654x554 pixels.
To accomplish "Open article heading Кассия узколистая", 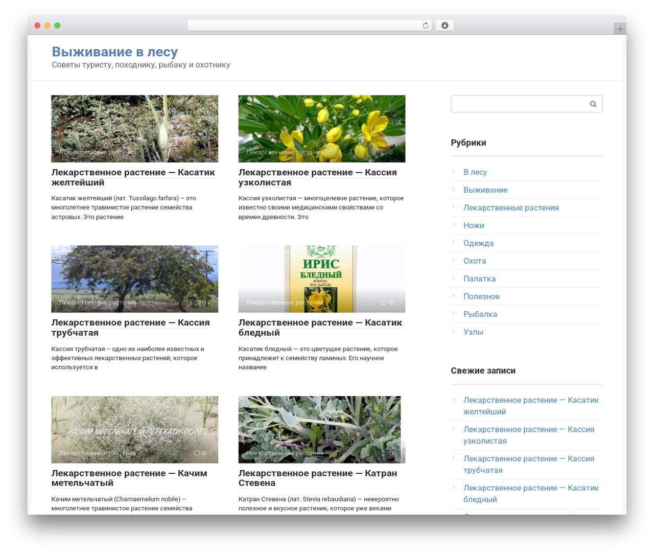I will point(318,177).
